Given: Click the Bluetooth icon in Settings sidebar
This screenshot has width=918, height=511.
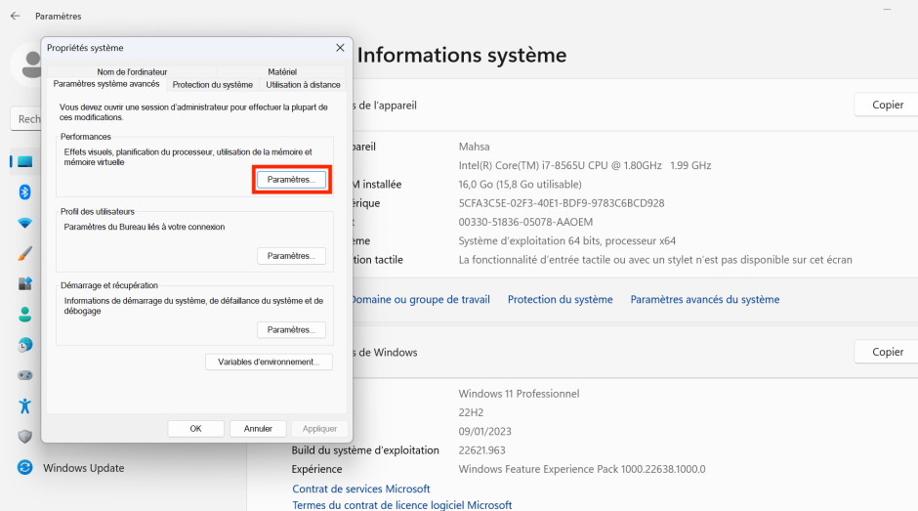Looking at the screenshot, I should [x=25, y=192].
